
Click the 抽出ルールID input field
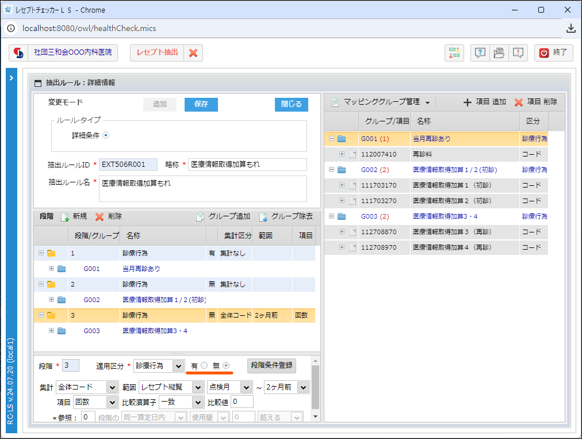coord(128,165)
